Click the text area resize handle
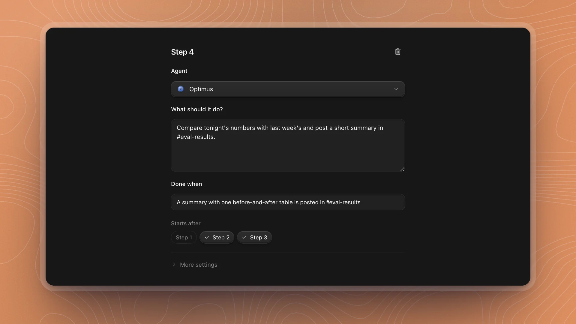This screenshot has height=324, width=576. pyautogui.click(x=402, y=169)
